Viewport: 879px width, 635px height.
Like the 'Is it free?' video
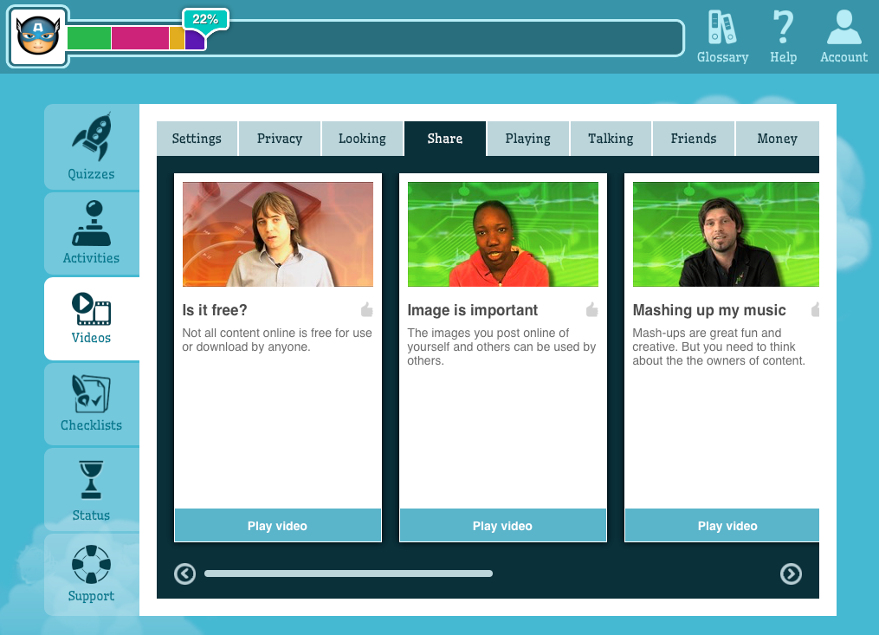(366, 309)
